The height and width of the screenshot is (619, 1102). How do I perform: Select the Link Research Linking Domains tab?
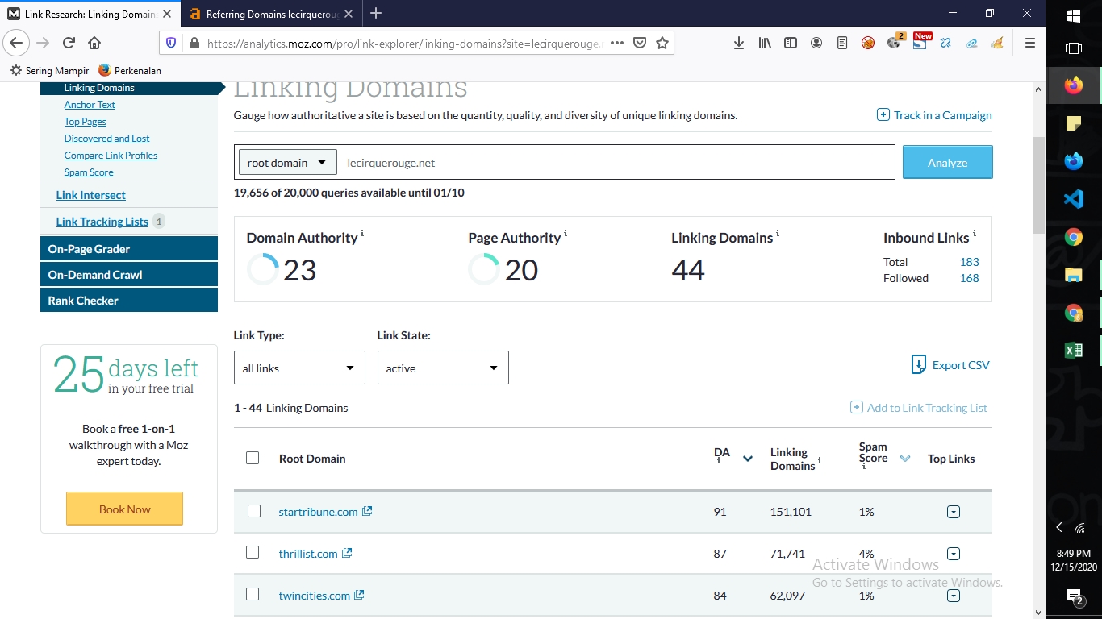(x=90, y=14)
